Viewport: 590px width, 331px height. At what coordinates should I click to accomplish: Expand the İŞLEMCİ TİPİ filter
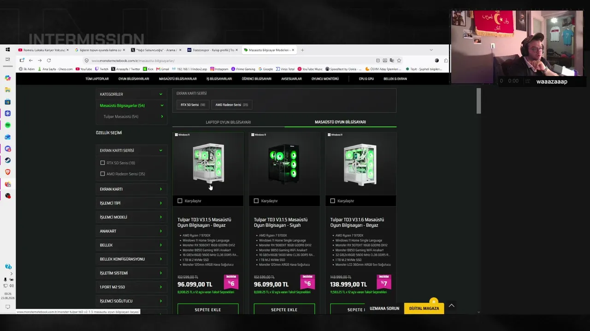[131, 203]
